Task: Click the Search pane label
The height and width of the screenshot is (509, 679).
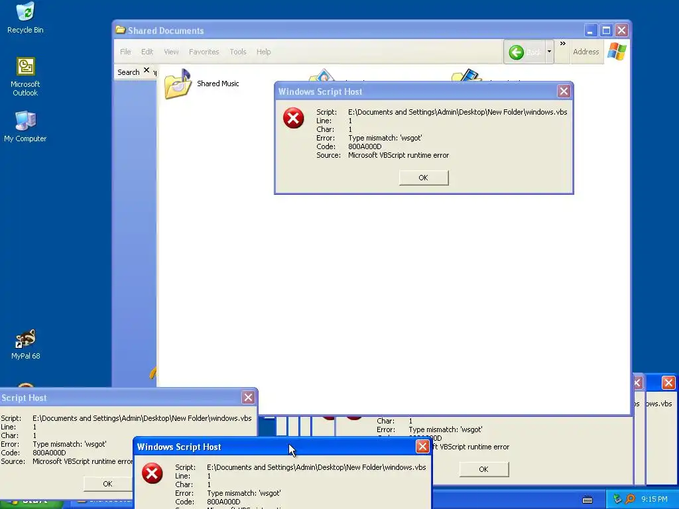Action: [129, 72]
